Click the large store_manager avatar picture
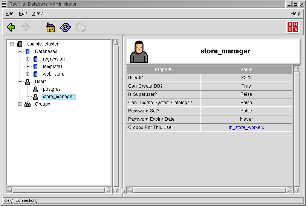 click(x=139, y=51)
